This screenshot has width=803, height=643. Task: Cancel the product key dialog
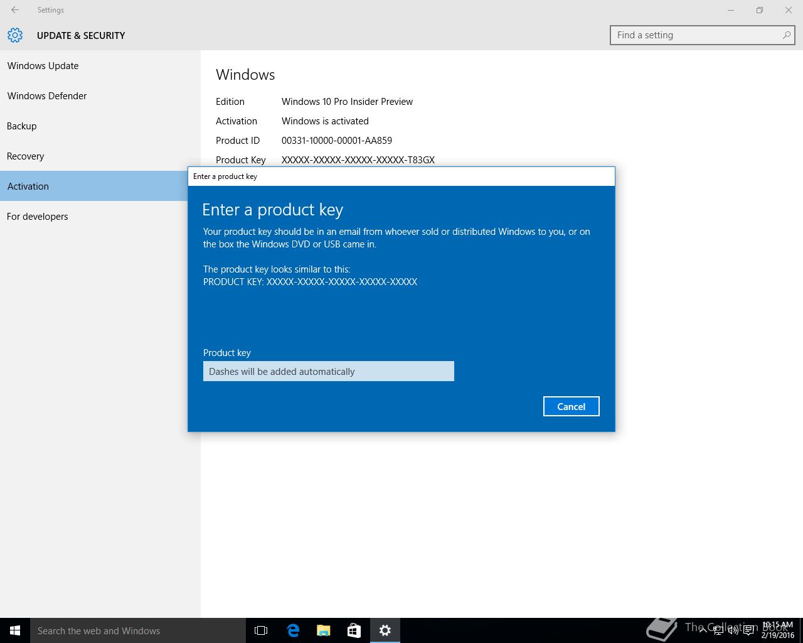571,406
